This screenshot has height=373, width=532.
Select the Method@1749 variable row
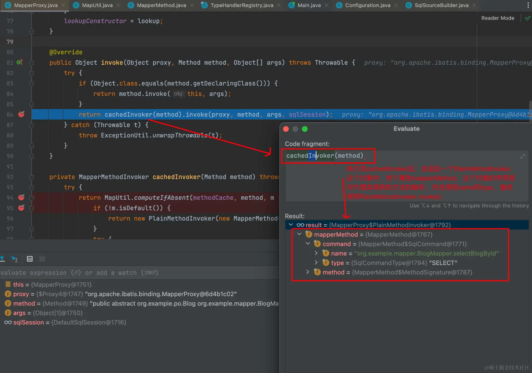(140, 303)
